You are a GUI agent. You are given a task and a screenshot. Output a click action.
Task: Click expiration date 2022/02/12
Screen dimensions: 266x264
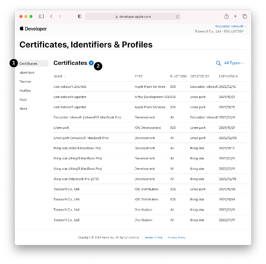pos(227,87)
